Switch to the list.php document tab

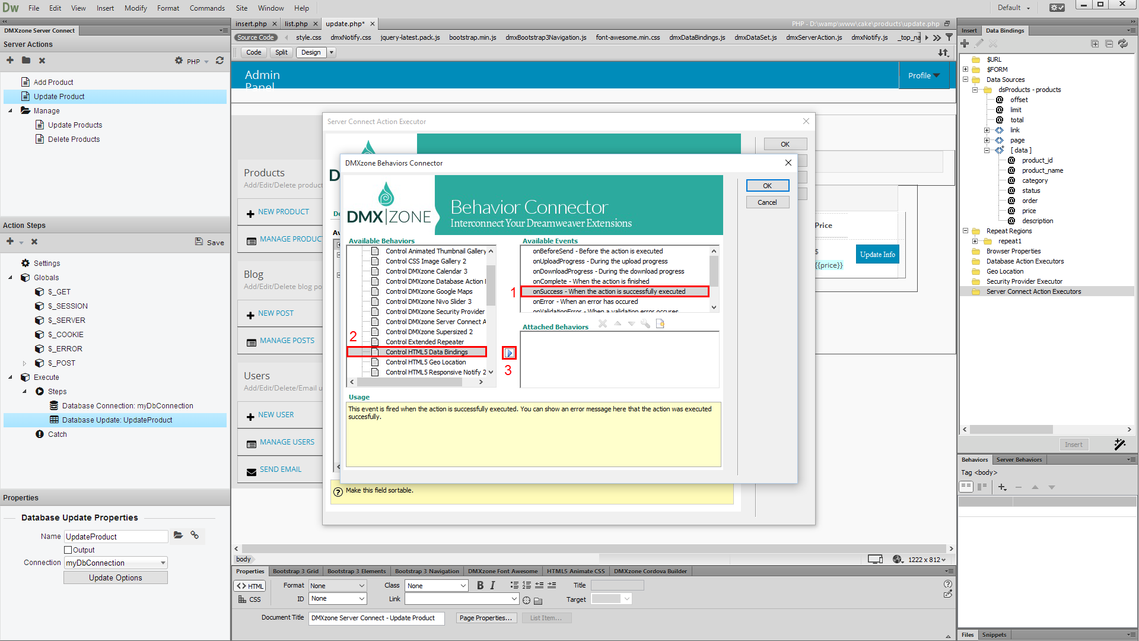click(296, 24)
